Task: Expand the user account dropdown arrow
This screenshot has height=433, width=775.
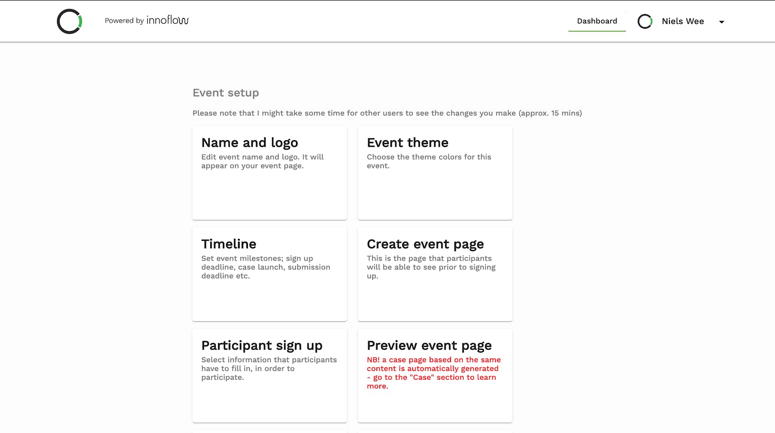Action: [x=721, y=22]
